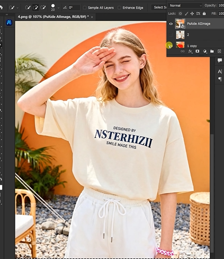Create a new fill or adjustment layer

point(205,51)
